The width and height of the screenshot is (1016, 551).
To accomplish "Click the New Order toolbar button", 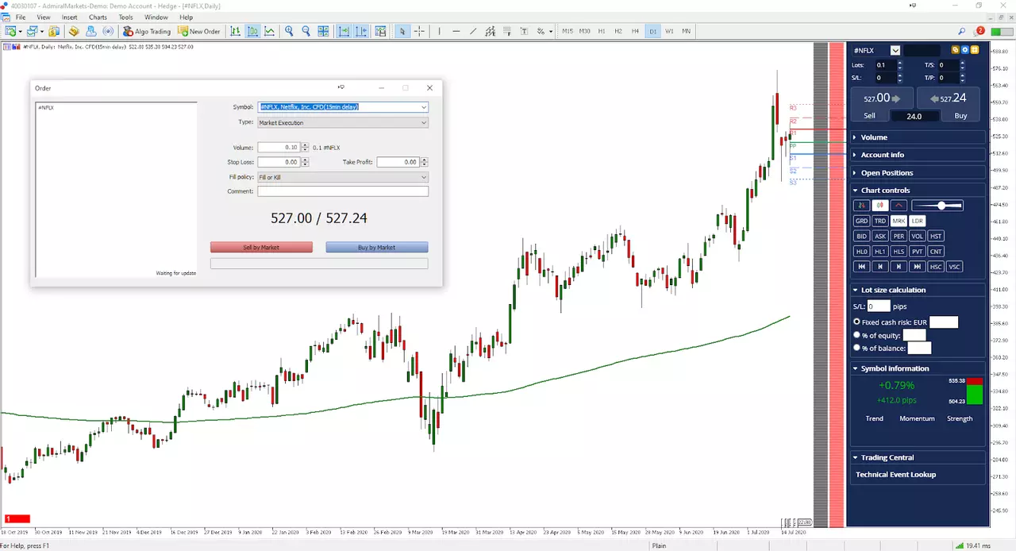I will (199, 32).
